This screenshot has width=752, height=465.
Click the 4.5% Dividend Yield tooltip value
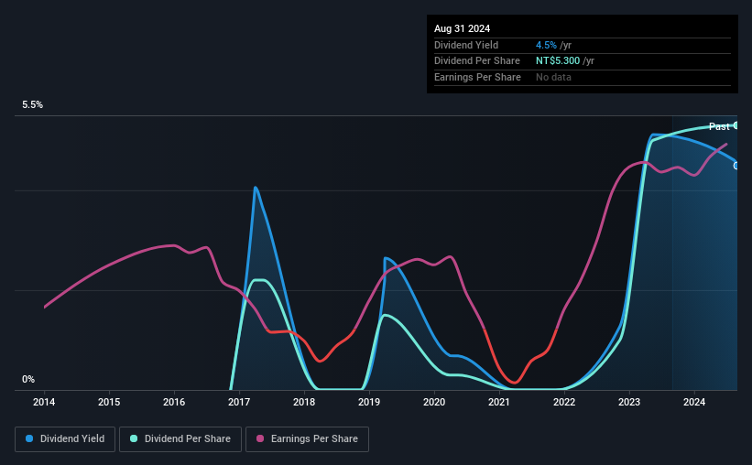tap(546, 45)
